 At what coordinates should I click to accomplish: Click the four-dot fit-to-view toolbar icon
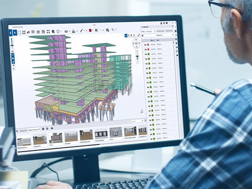[x=48, y=31]
